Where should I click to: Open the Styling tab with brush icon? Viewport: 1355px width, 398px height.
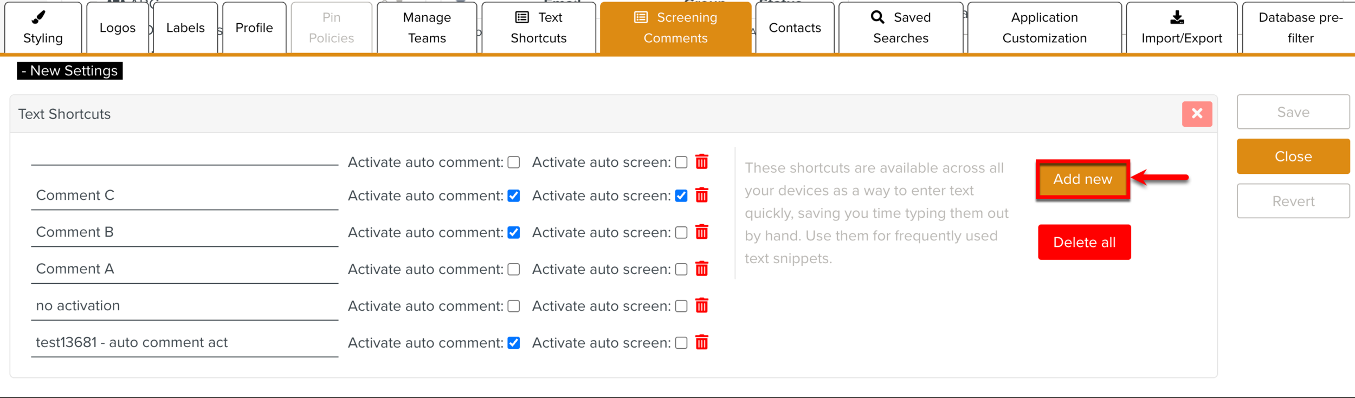[x=43, y=28]
